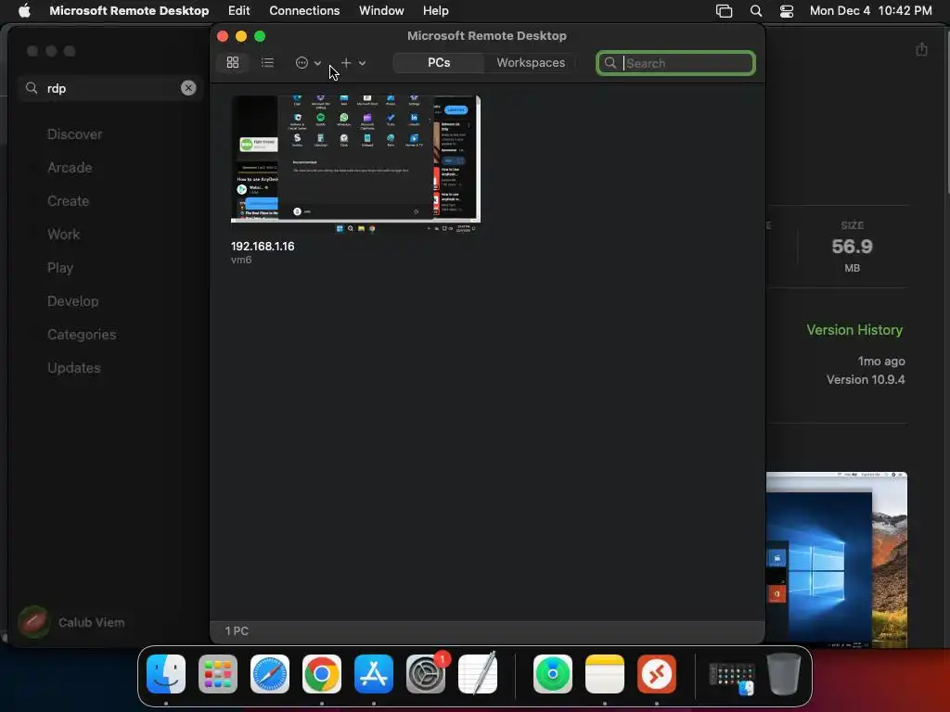Select the PCs tab

click(439, 62)
